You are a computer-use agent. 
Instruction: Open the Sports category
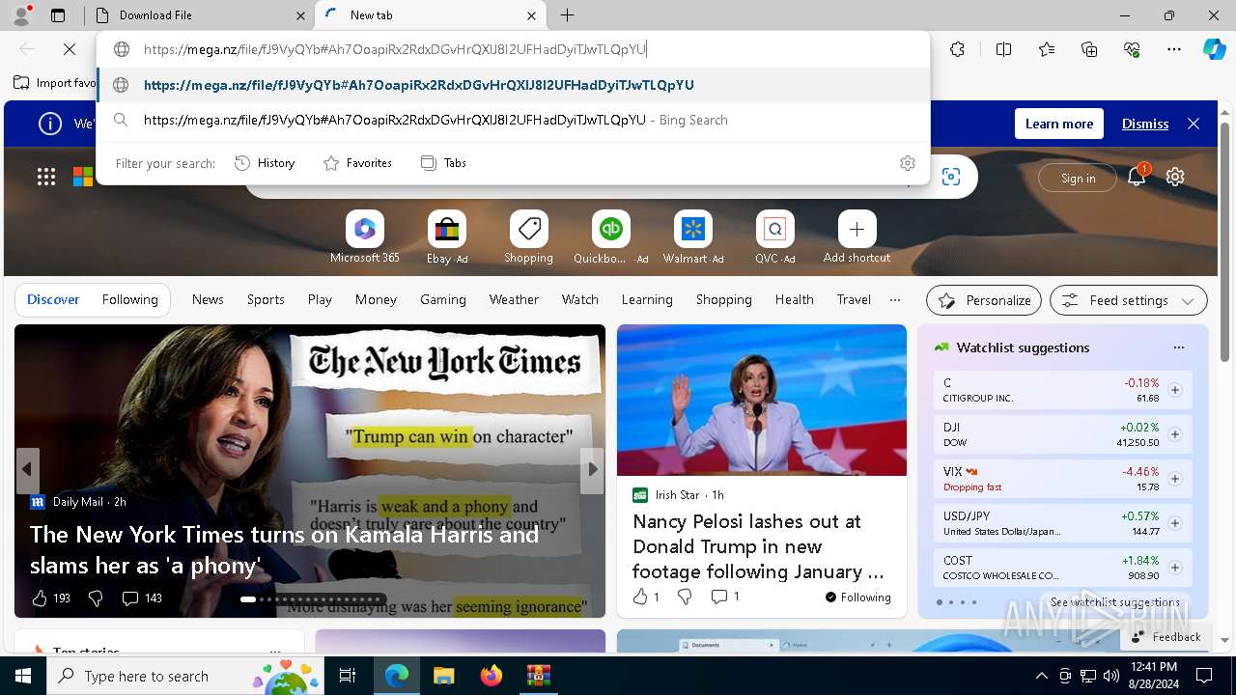(266, 300)
